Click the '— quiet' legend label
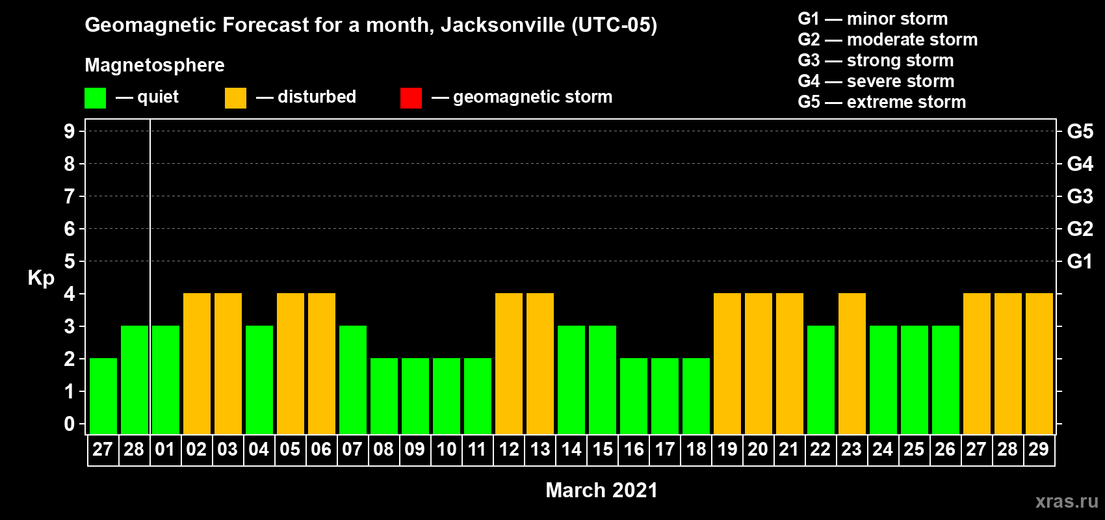 (147, 97)
